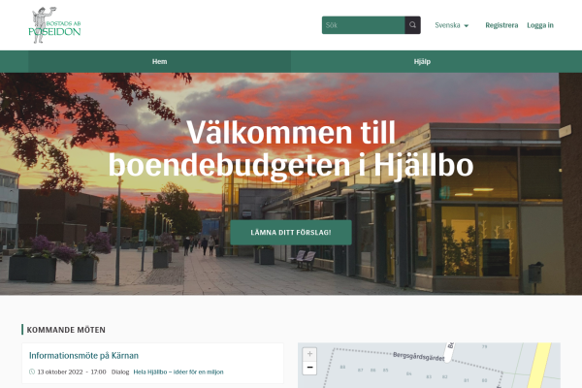The image size is (582, 388).
Task: Click the Lämna ditt förslag button
Action: click(291, 233)
